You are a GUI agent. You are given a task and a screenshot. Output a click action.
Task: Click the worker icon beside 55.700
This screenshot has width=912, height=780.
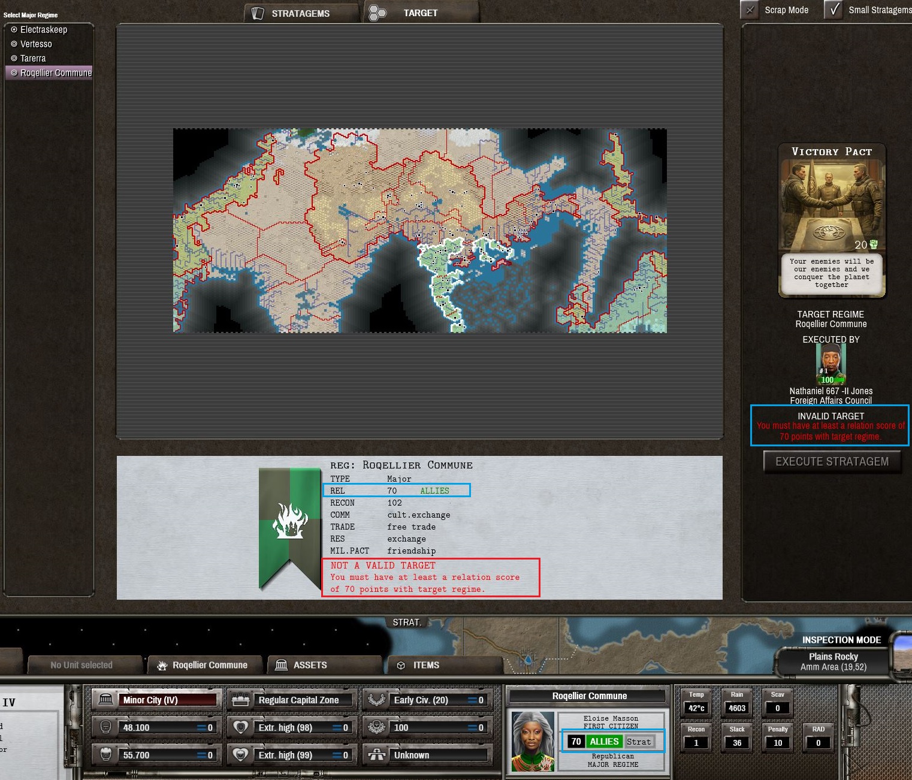pyautogui.click(x=105, y=755)
